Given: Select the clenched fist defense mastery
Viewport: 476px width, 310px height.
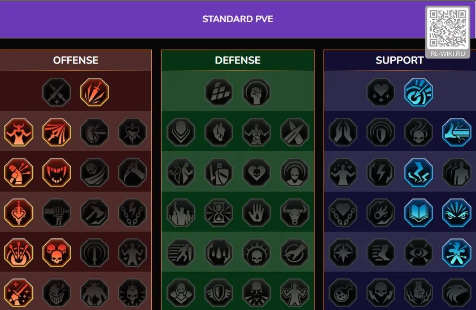Looking at the screenshot, I should [x=256, y=92].
